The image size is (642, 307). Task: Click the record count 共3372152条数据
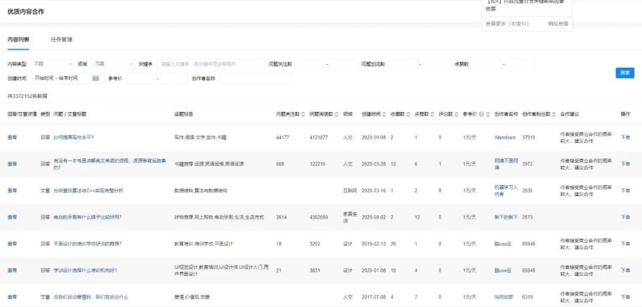pyautogui.click(x=27, y=96)
